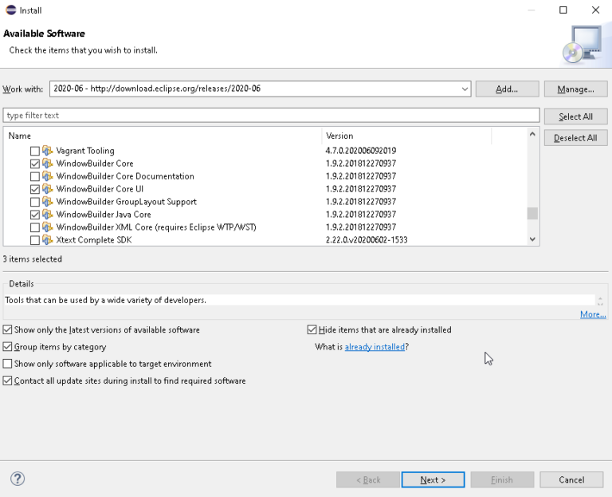Click the Add... button

pos(507,89)
